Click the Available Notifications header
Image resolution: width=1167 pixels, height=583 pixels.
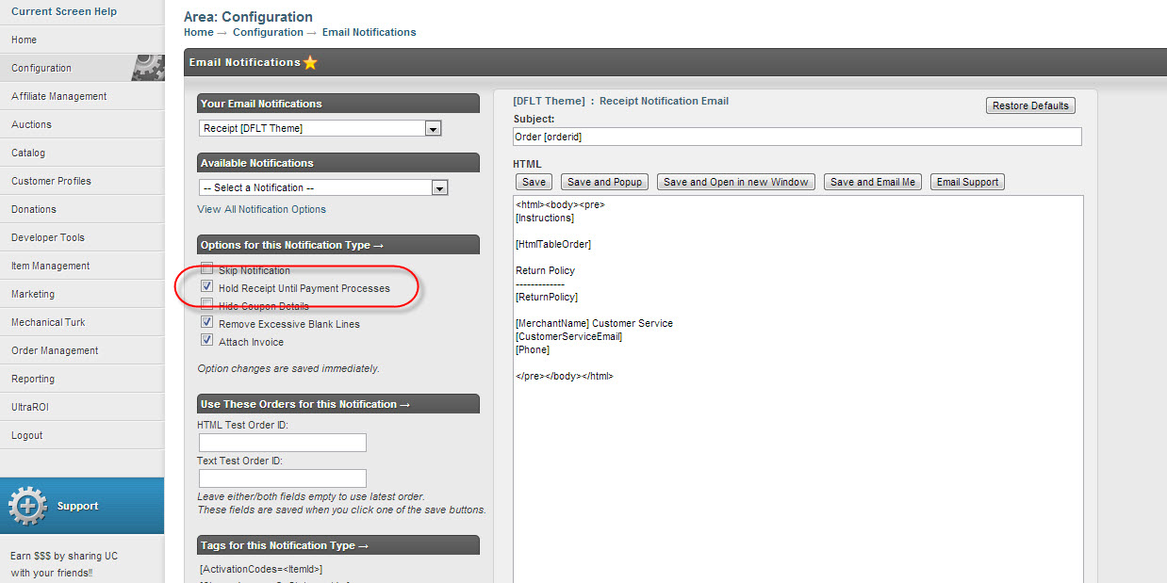(338, 163)
